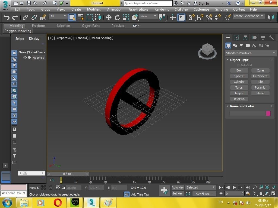Click the Teapot object type button

(x=239, y=93)
